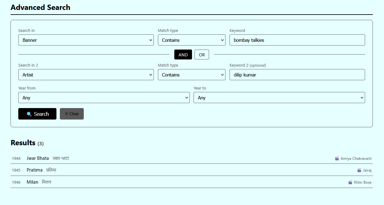
Task: Click the Year to label
Action: tap(200, 88)
